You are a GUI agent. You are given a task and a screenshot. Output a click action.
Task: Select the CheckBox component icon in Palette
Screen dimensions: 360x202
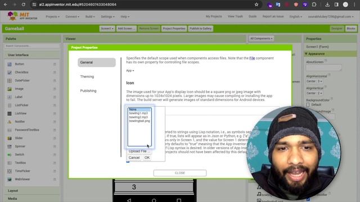(x=10, y=72)
